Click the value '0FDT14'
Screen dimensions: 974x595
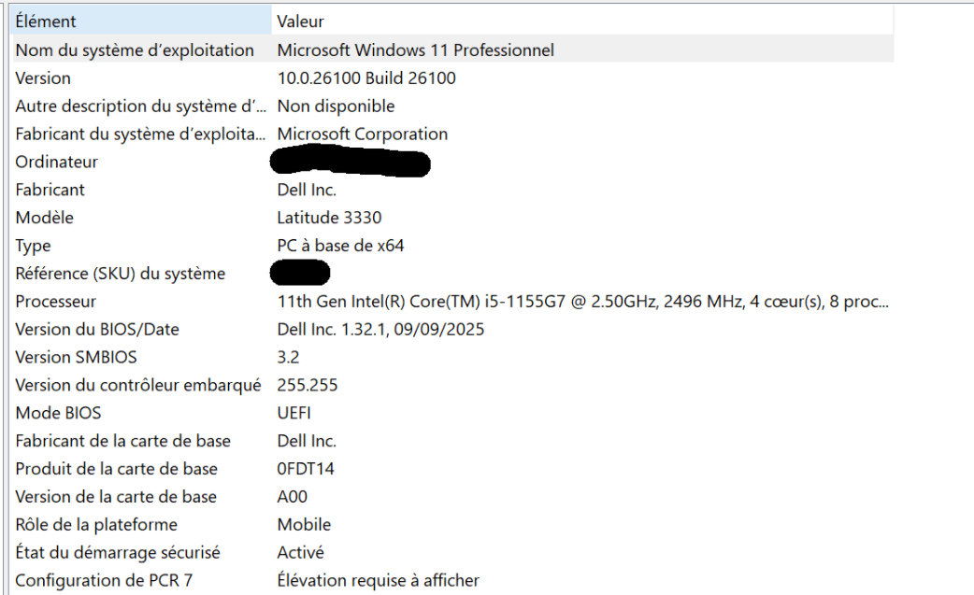pyautogui.click(x=306, y=469)
